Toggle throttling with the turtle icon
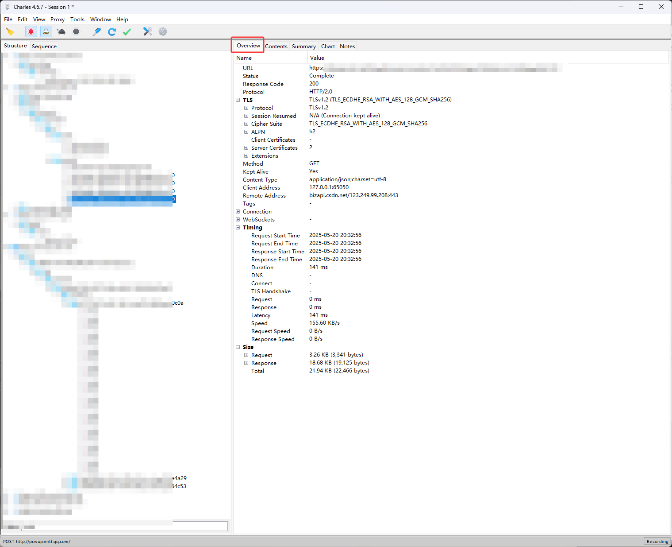672x547 pixels. [61, 31]
